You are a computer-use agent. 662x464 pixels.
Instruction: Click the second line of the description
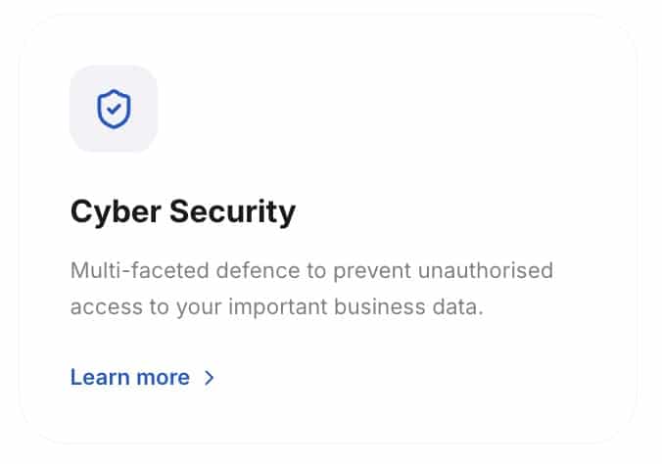(x=277, y=306)
